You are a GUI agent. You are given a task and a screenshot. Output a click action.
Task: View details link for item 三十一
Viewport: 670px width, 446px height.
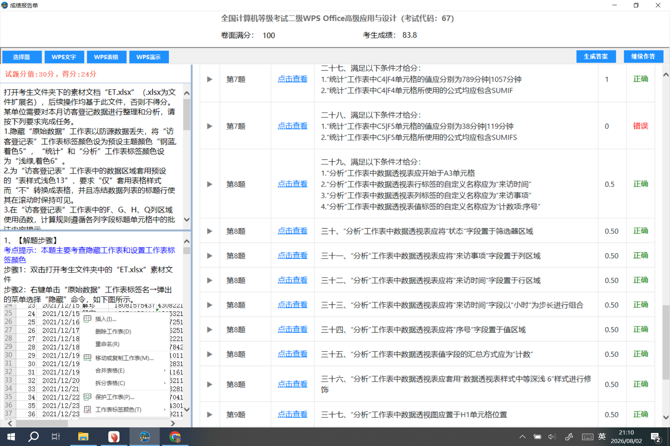(293, 255)
